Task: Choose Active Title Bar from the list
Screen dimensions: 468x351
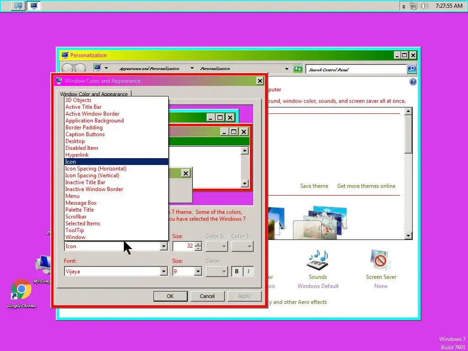Action: (117, 107)
